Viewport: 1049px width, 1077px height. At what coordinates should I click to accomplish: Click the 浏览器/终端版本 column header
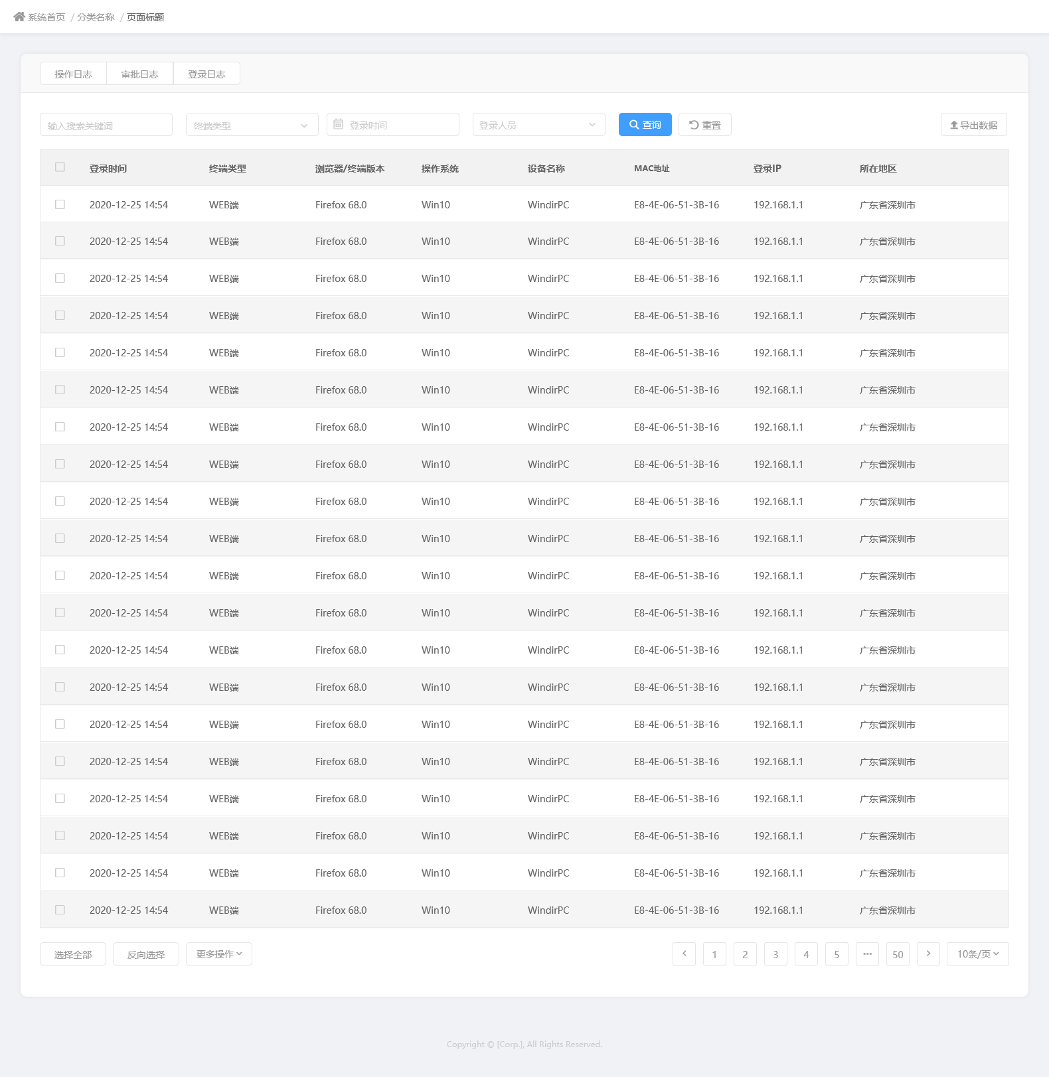[350, 169]
